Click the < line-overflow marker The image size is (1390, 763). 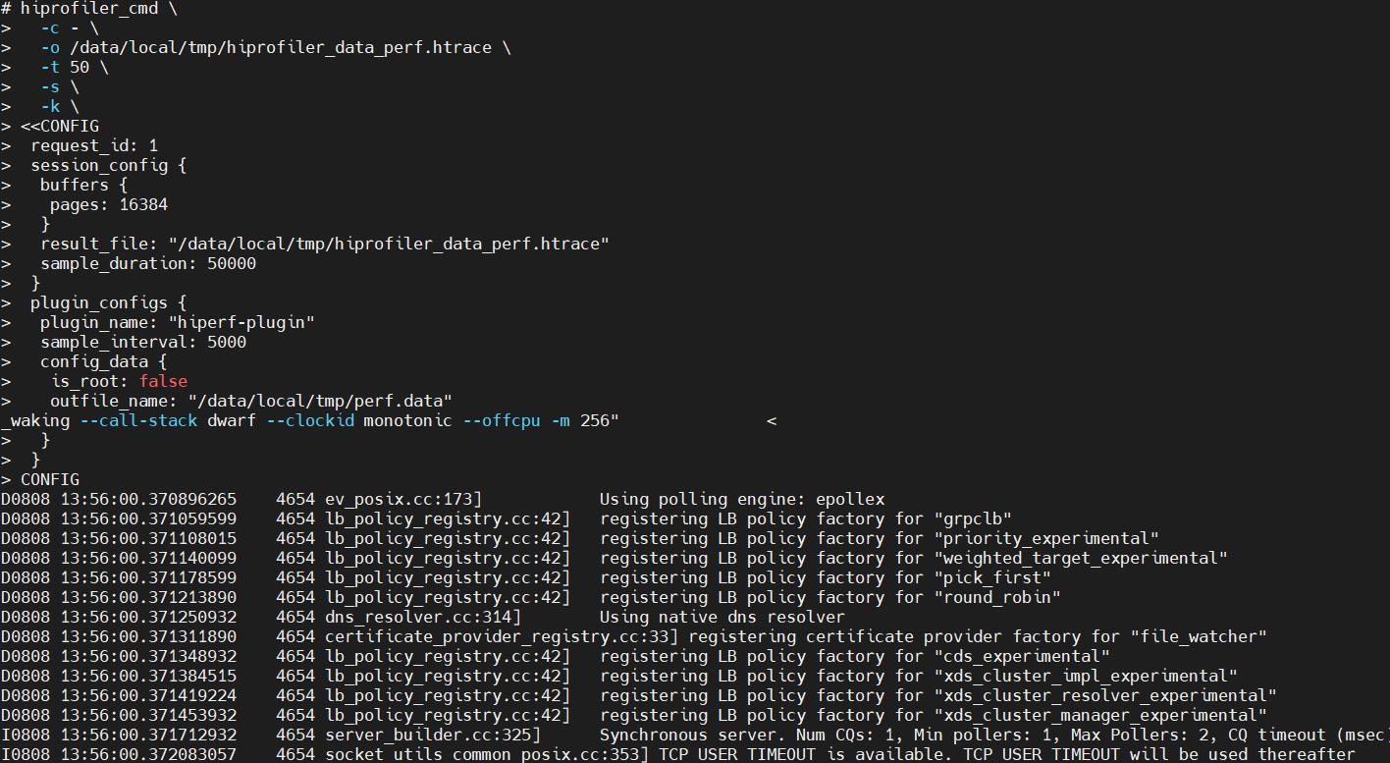click(772, 420)
